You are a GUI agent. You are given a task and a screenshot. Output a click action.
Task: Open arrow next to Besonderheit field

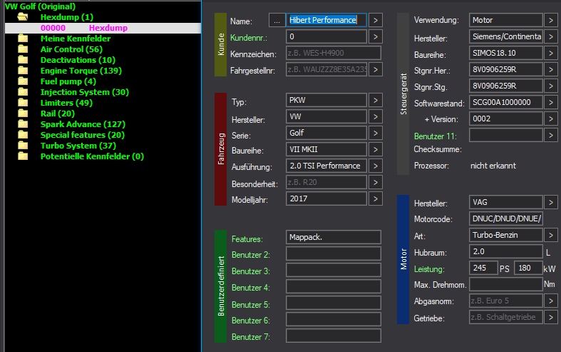pyautogui.click(x=376, y=183)
